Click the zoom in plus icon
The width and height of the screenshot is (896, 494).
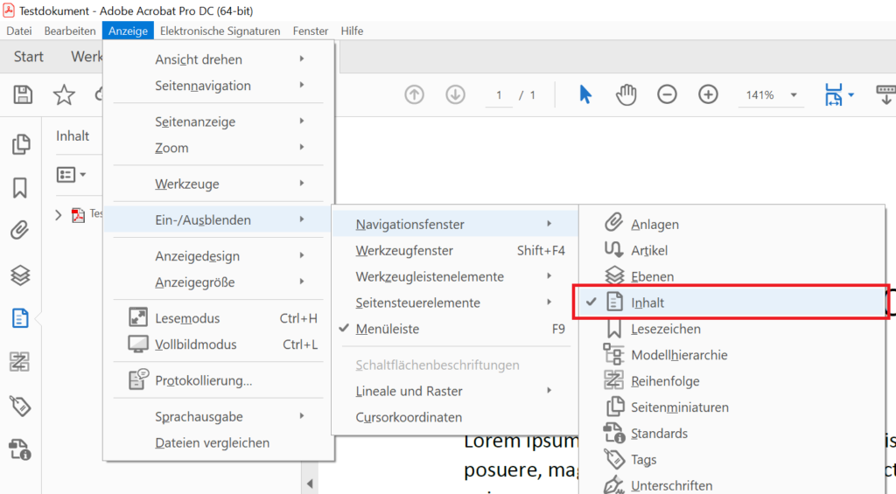(x=708, y=94)
